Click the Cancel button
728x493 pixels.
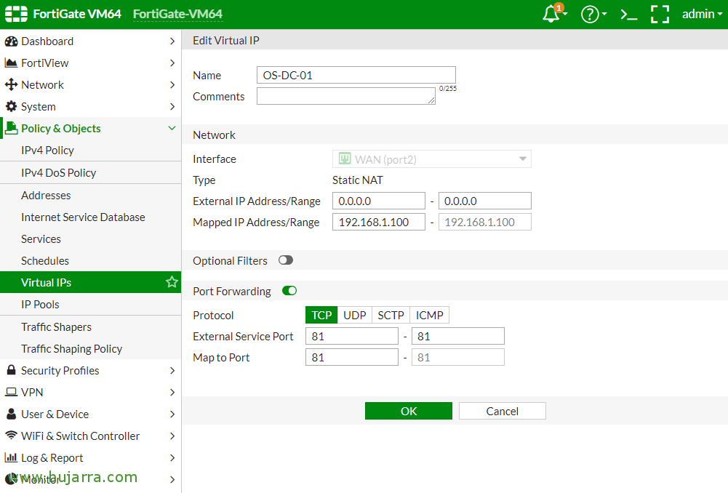(x=502, y=411)
